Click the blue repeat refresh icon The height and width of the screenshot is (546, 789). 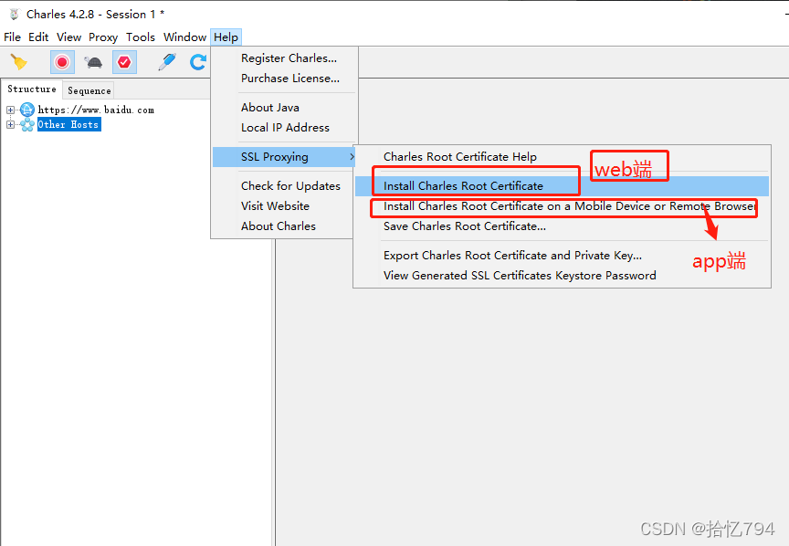(198, 62)
